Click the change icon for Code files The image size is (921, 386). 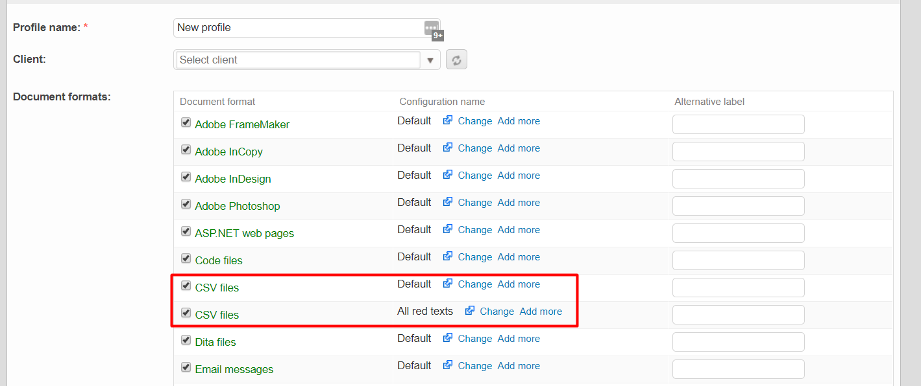pos(448,256)
